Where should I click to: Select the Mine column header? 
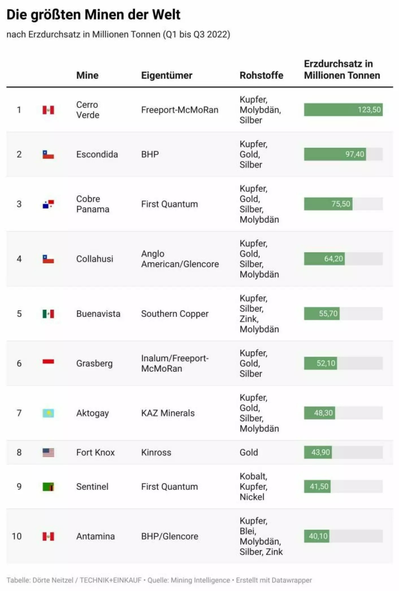87,75
